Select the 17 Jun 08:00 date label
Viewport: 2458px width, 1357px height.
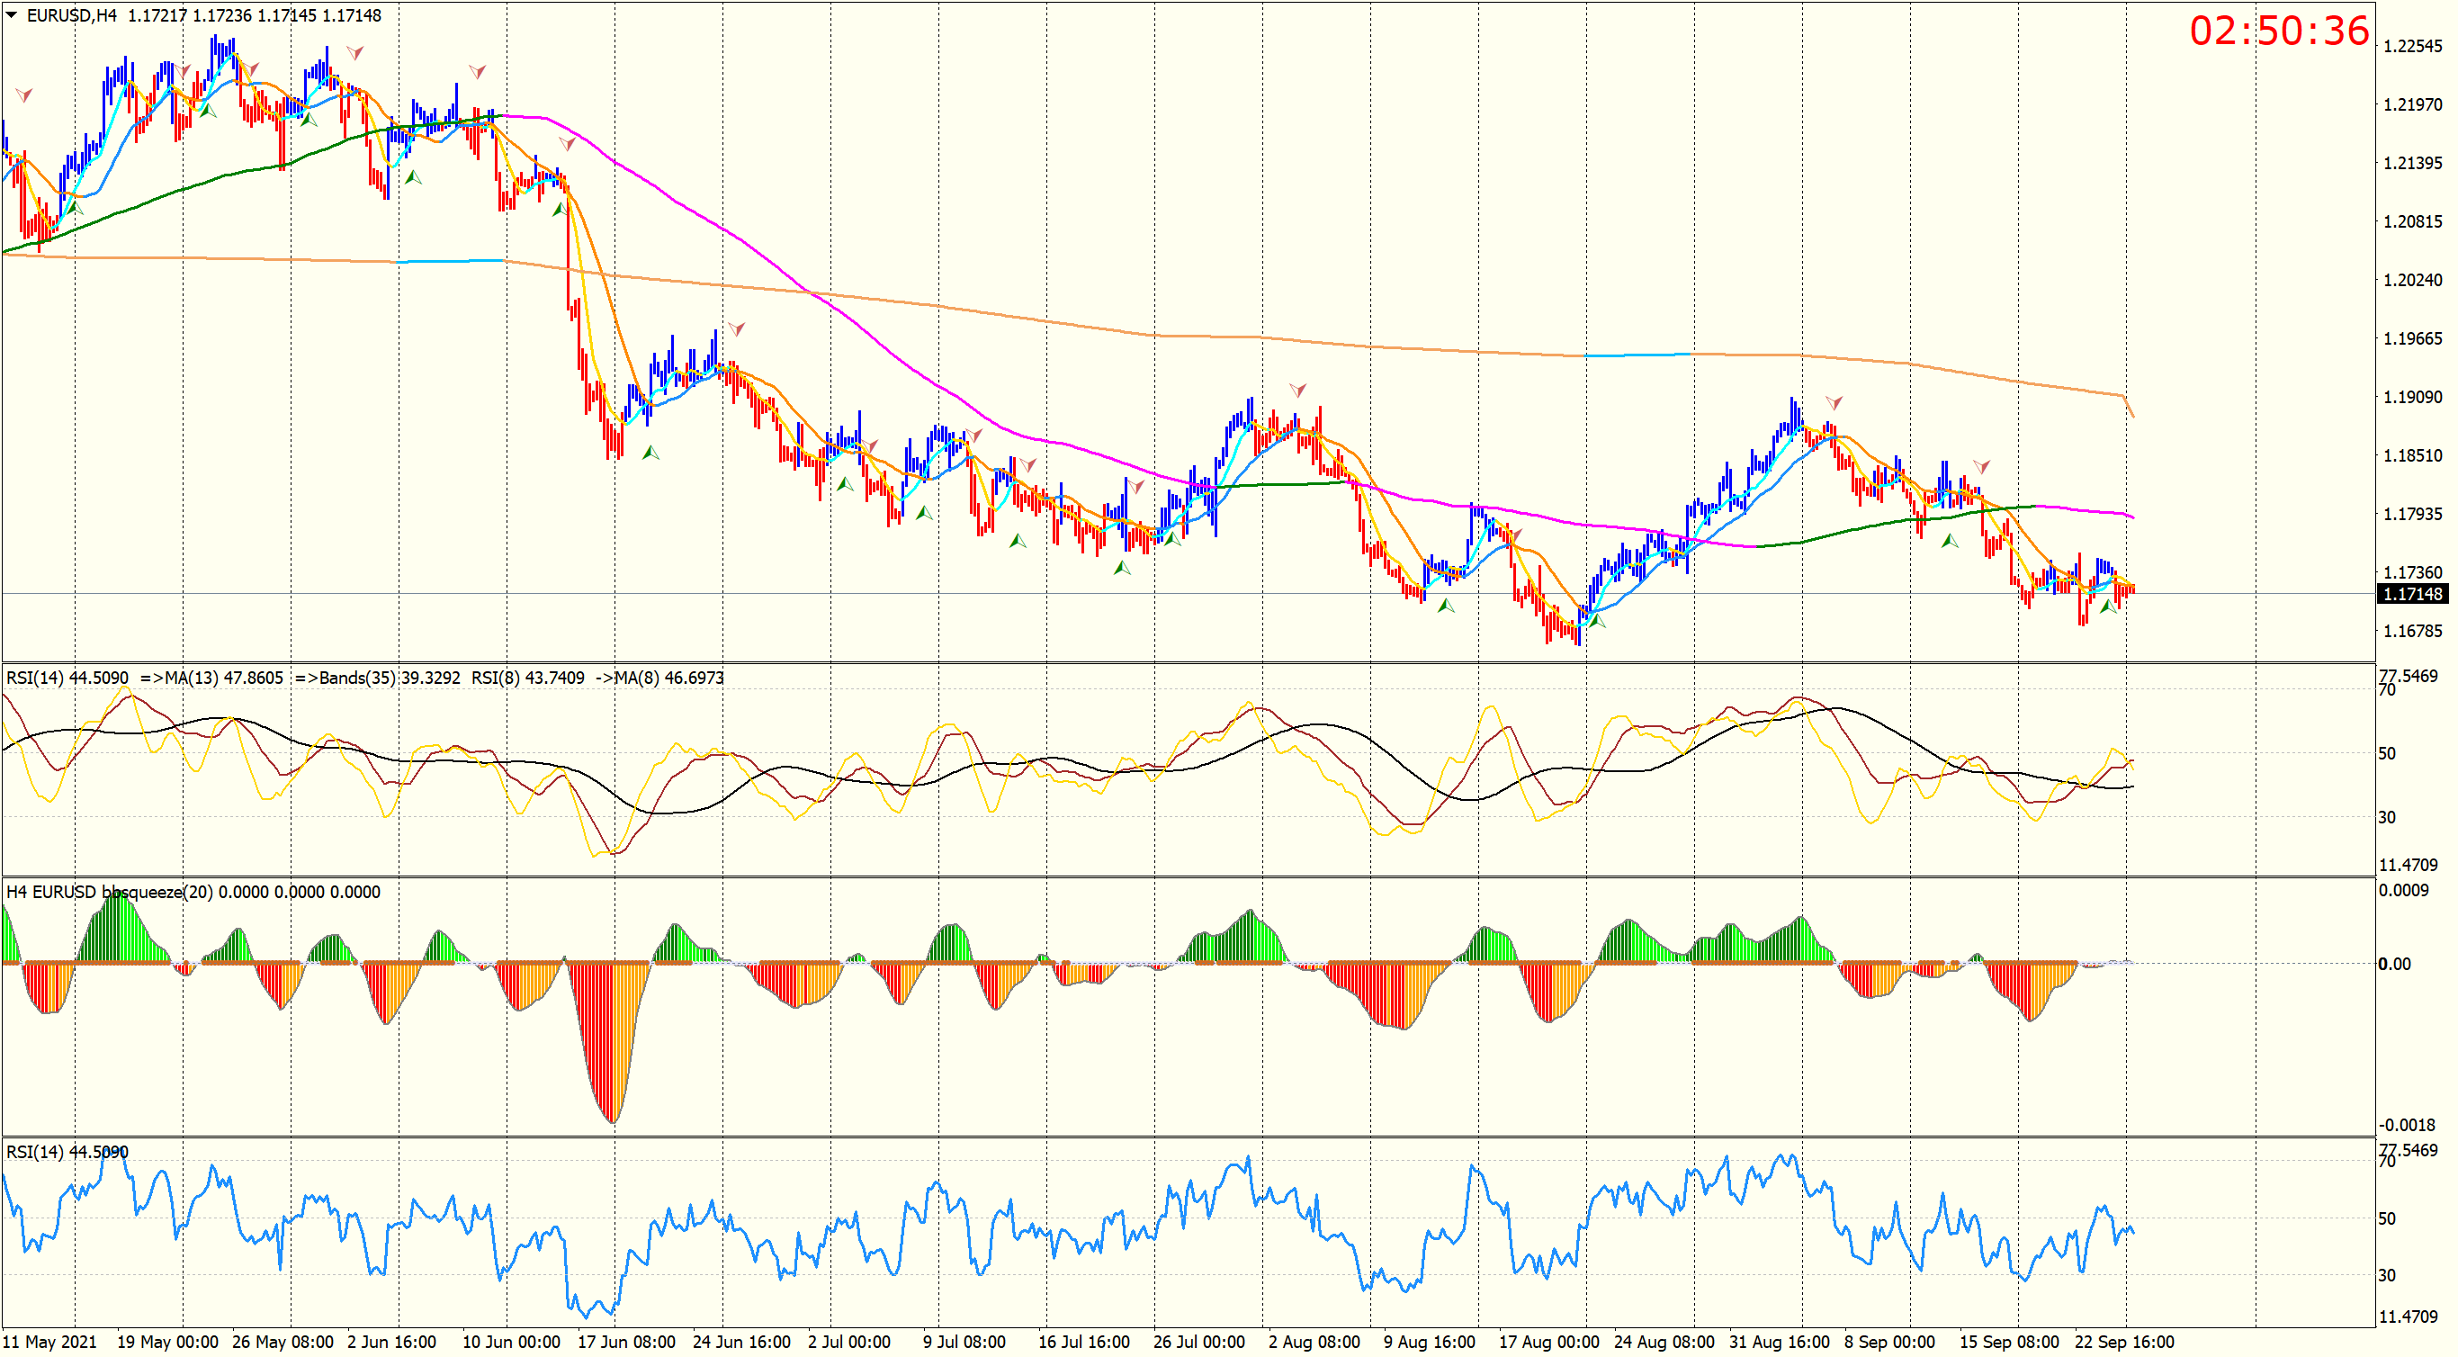[626, 1342]
